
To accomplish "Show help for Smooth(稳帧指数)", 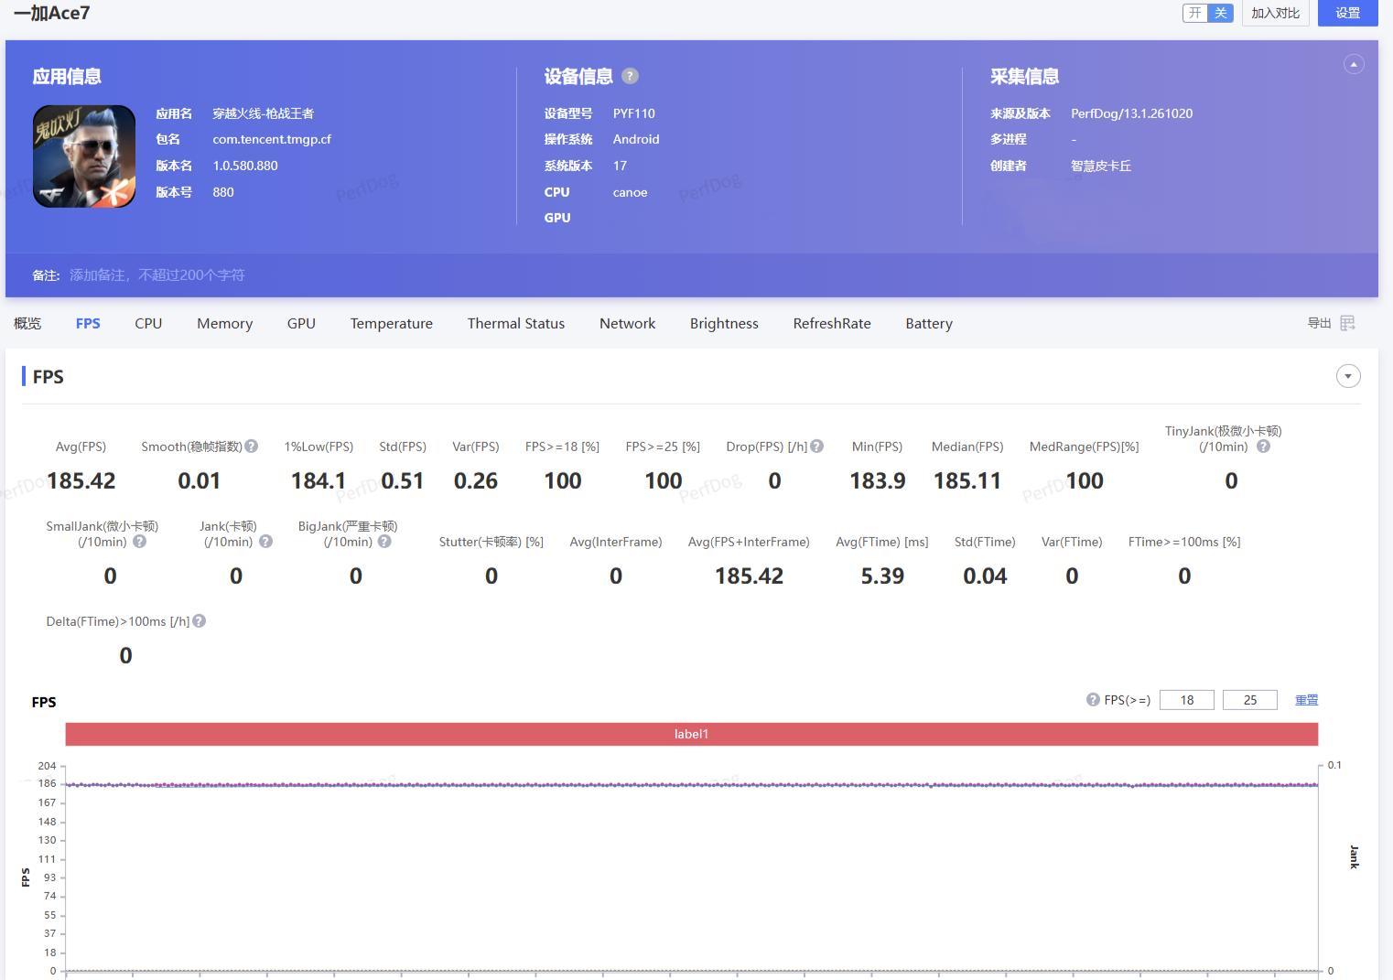I will pos(252,447).
